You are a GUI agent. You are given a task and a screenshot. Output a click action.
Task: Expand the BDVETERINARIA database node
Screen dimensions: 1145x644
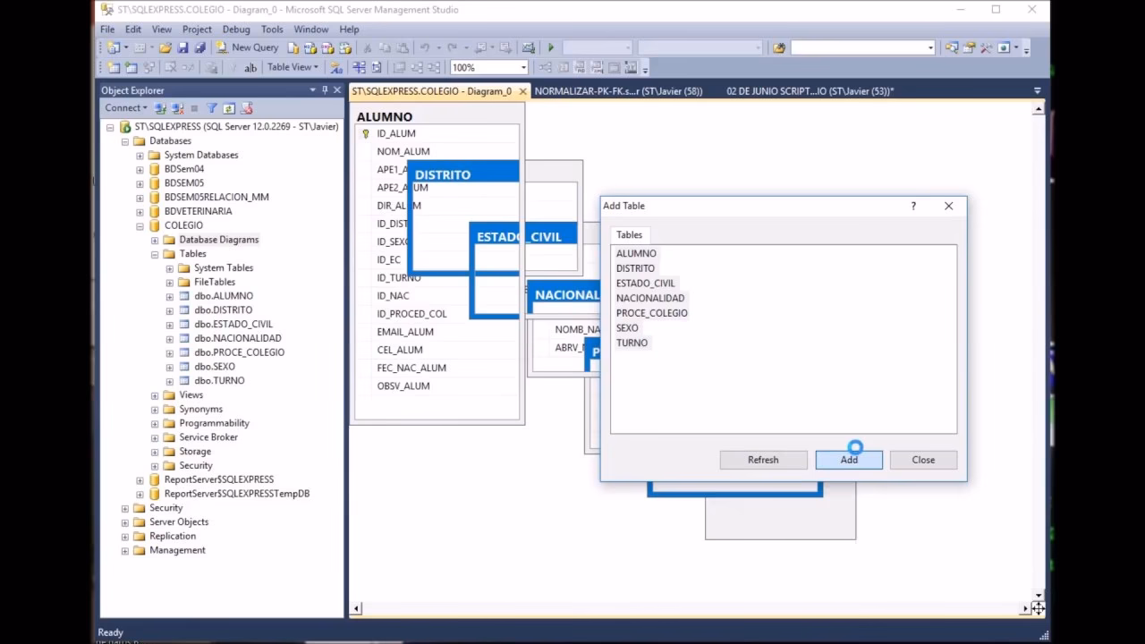pos(140,212)
